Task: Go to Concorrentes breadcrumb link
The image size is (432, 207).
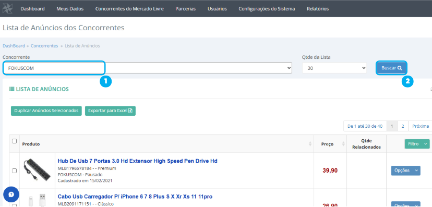Action: (x=44, y=46)
